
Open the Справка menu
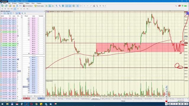pyautogui.click(x=39, y=3)
